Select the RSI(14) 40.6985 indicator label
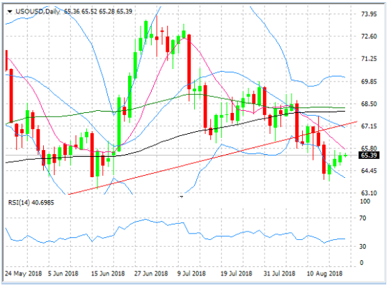Screen dimensions: 389x288 coord(31,202)
